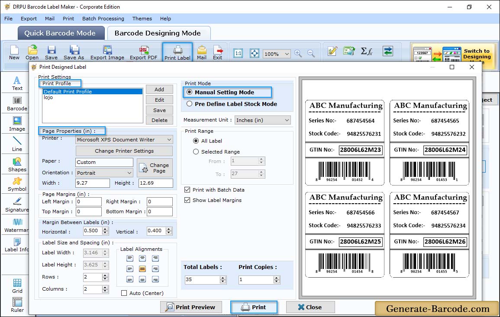Click the Excel import icon

(x=349, y=51)
